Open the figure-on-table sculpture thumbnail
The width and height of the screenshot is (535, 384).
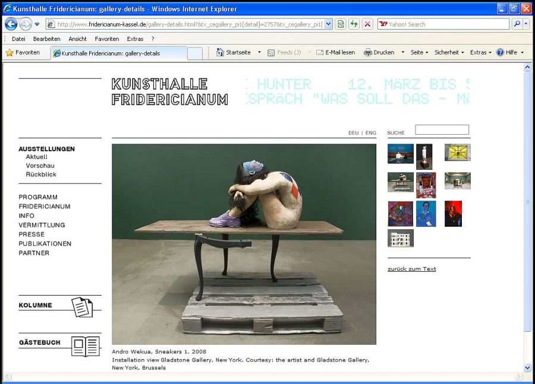pos(401,182)
